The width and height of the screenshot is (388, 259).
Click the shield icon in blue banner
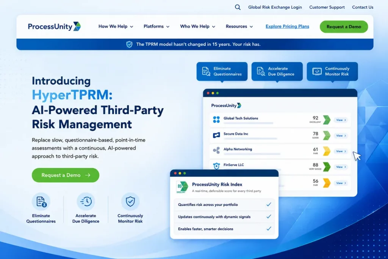pyautogui.click(x=129, y=44)
